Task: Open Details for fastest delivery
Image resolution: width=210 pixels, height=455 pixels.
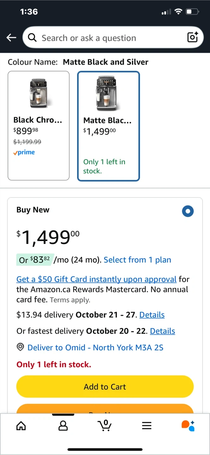Action: pyautogui.click(x=162, y=331)
